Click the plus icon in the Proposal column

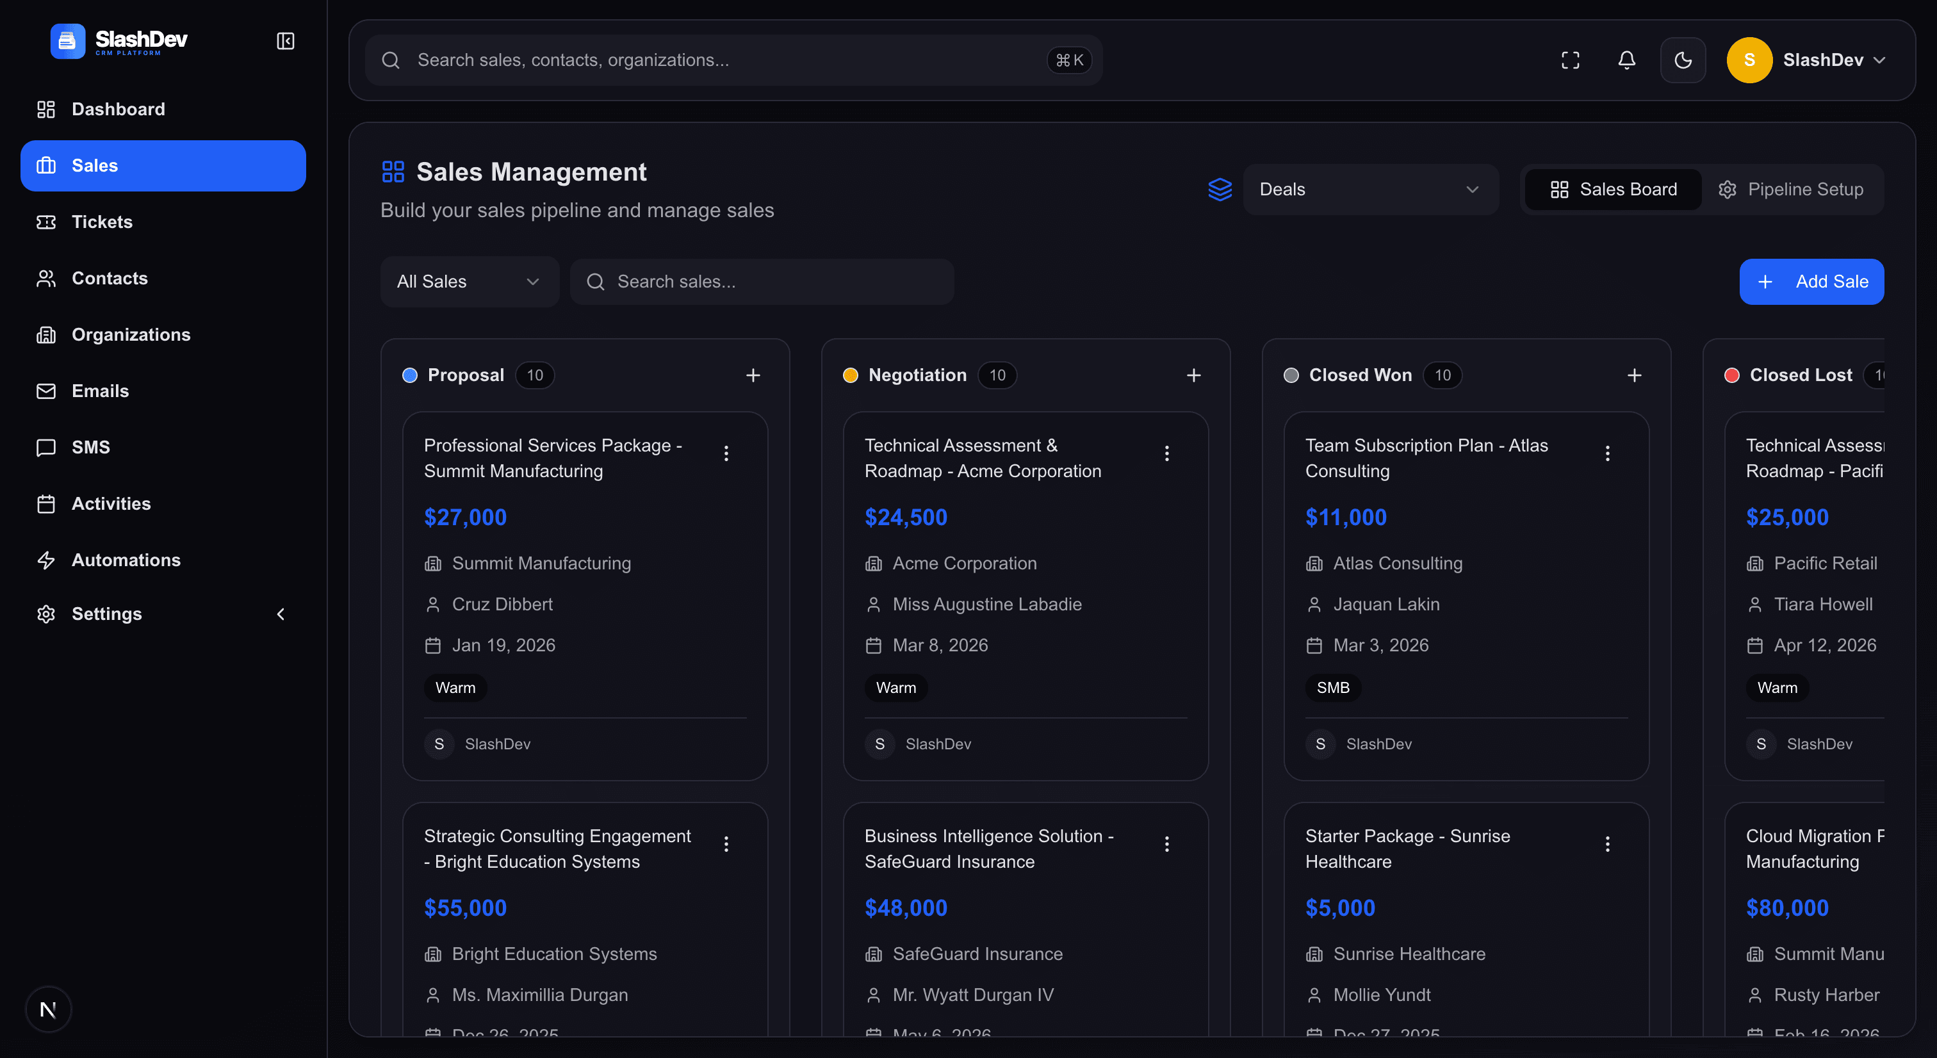[753, 375]
